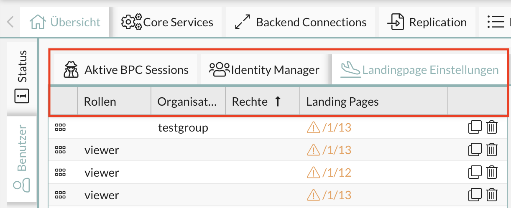Screen dimensions: 511x208
Task: Copy the /1/12 viewer row
Action: [475, 172]
